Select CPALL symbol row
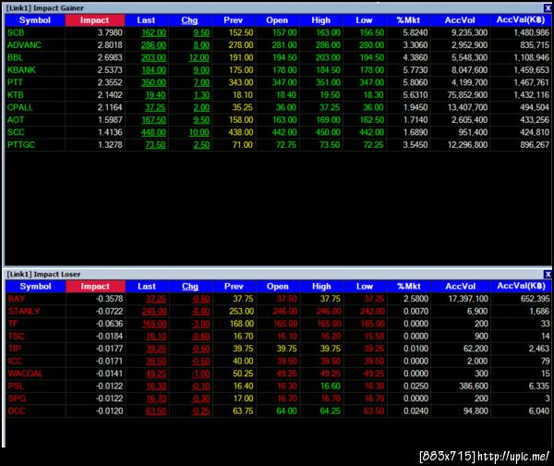 pyautogui.click(x=19, y=107)
